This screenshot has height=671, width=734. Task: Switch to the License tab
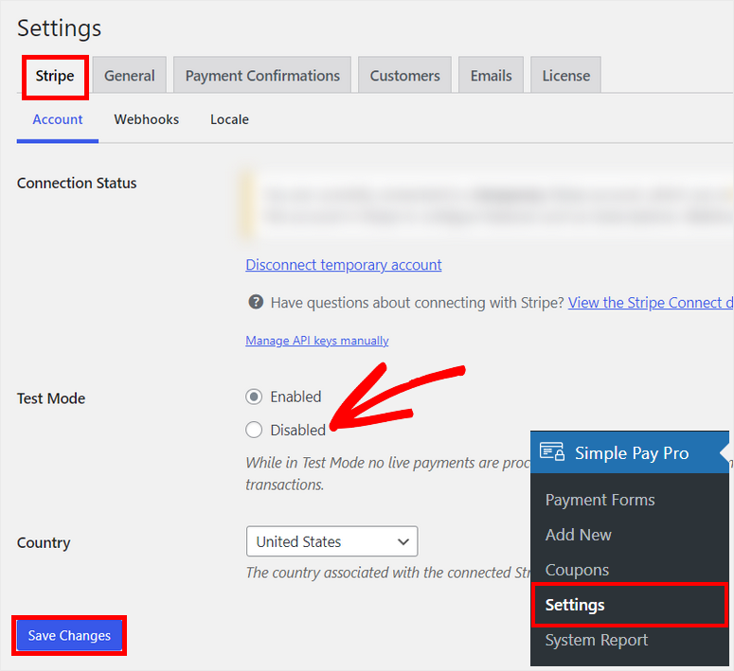566,76
